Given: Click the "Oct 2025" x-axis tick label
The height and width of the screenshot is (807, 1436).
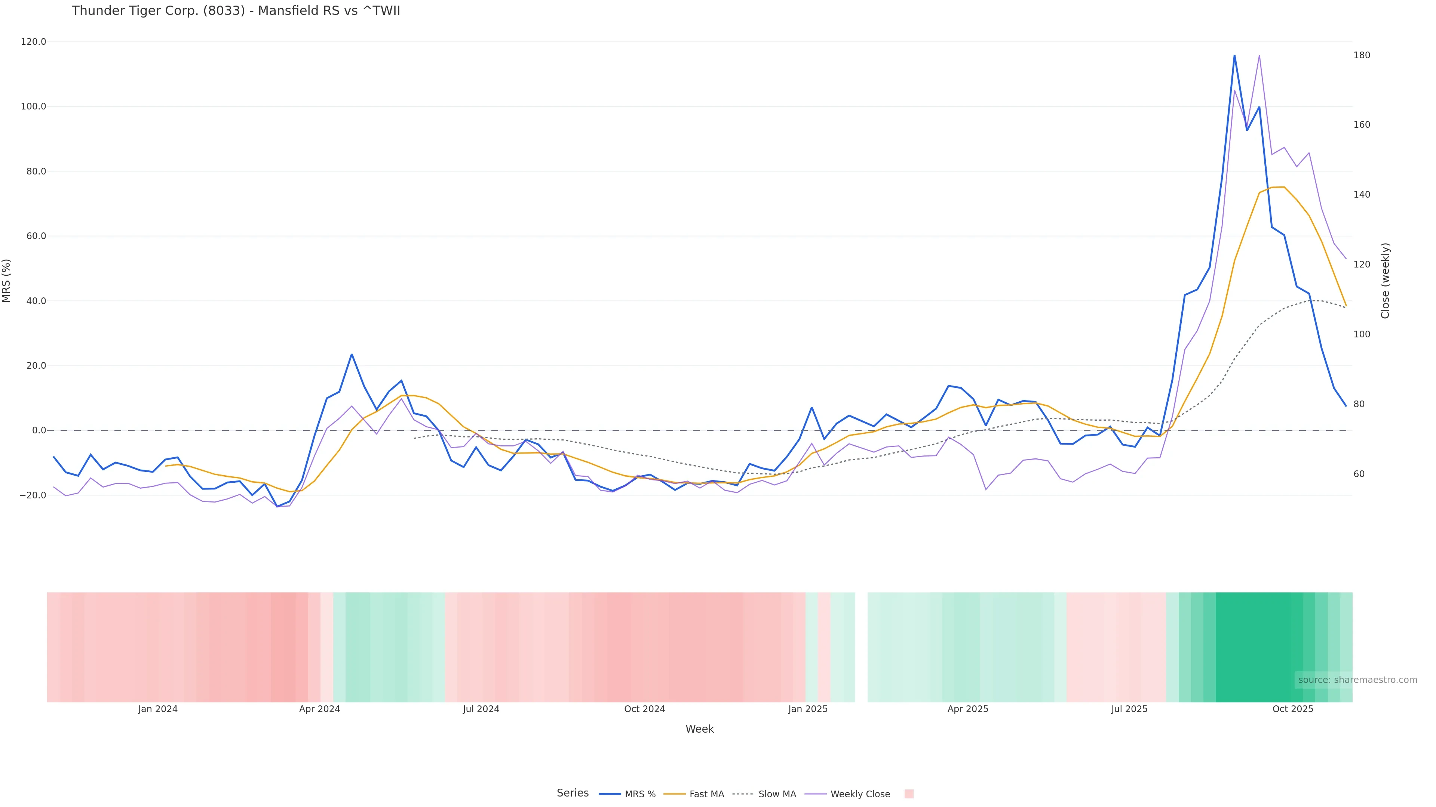Looking at the screenshot, I should point(1292,709).
